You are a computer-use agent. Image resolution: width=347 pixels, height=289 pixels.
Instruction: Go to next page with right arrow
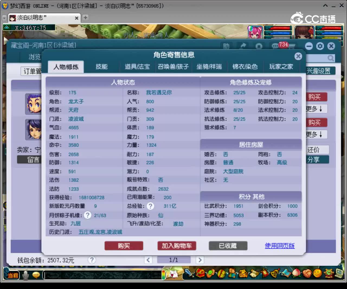(x=200, y=260)
